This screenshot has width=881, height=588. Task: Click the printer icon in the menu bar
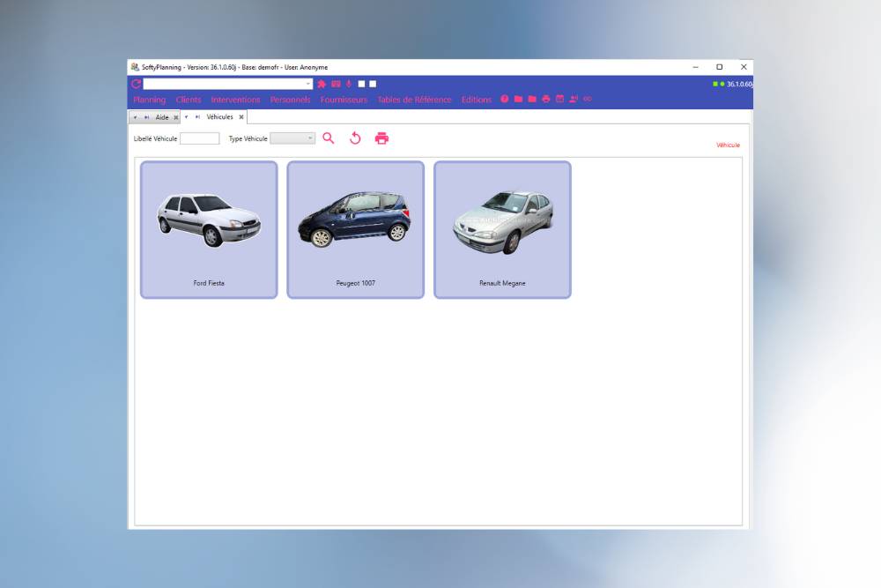click(545, 99)
